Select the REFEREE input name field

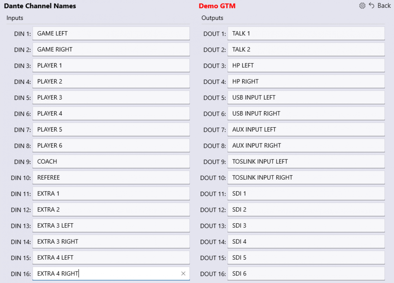click(x=111, y=178)
